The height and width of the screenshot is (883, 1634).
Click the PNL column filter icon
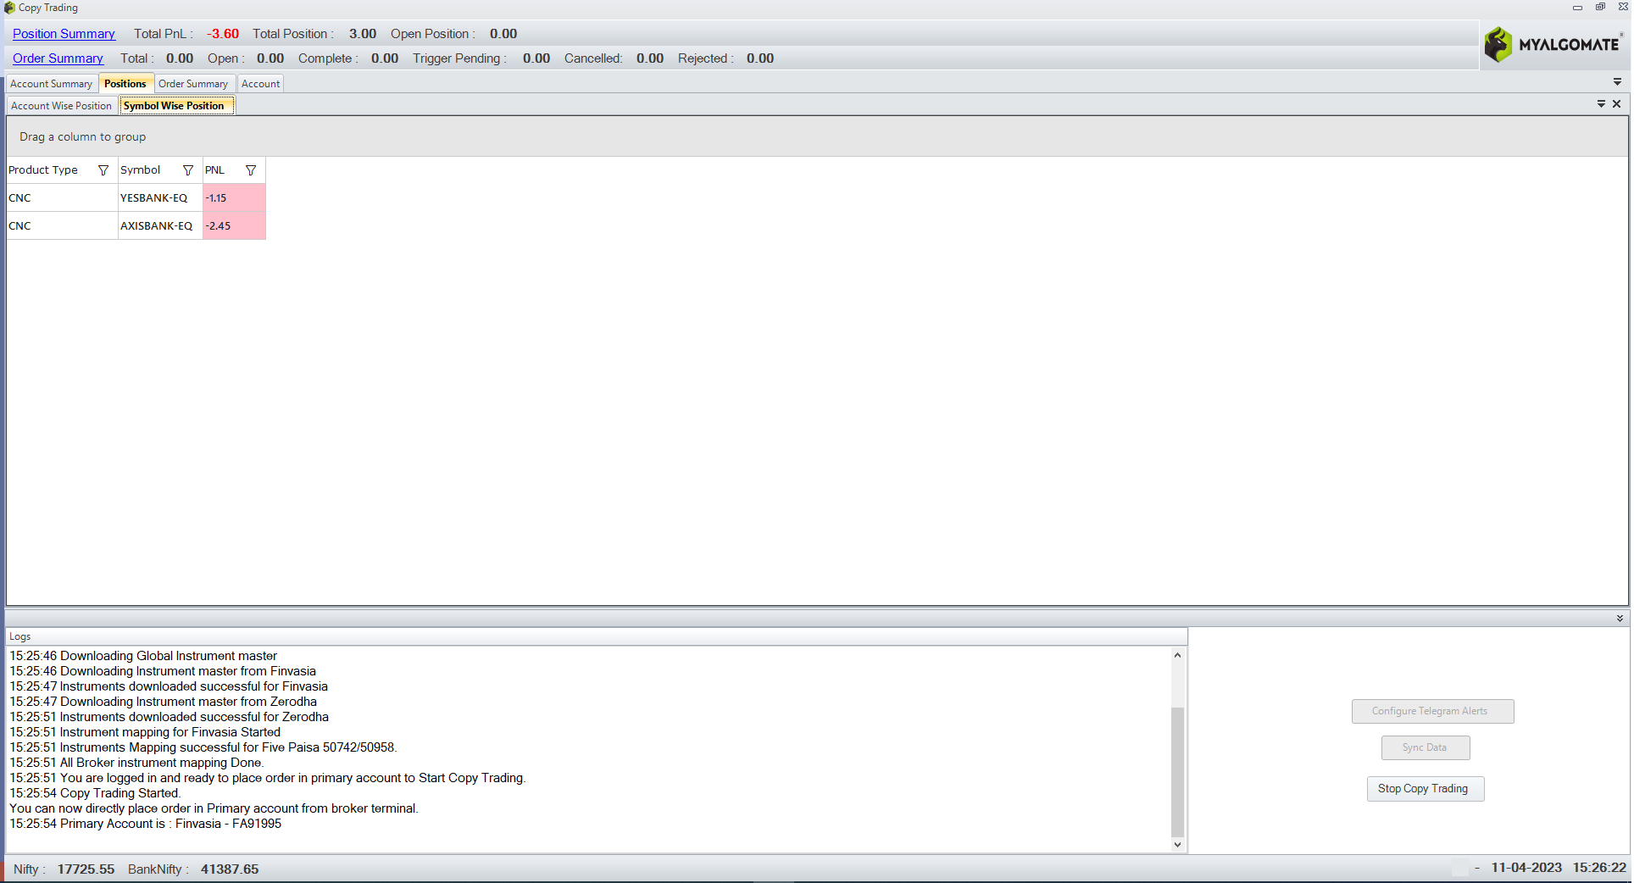(x=251, y=170)
